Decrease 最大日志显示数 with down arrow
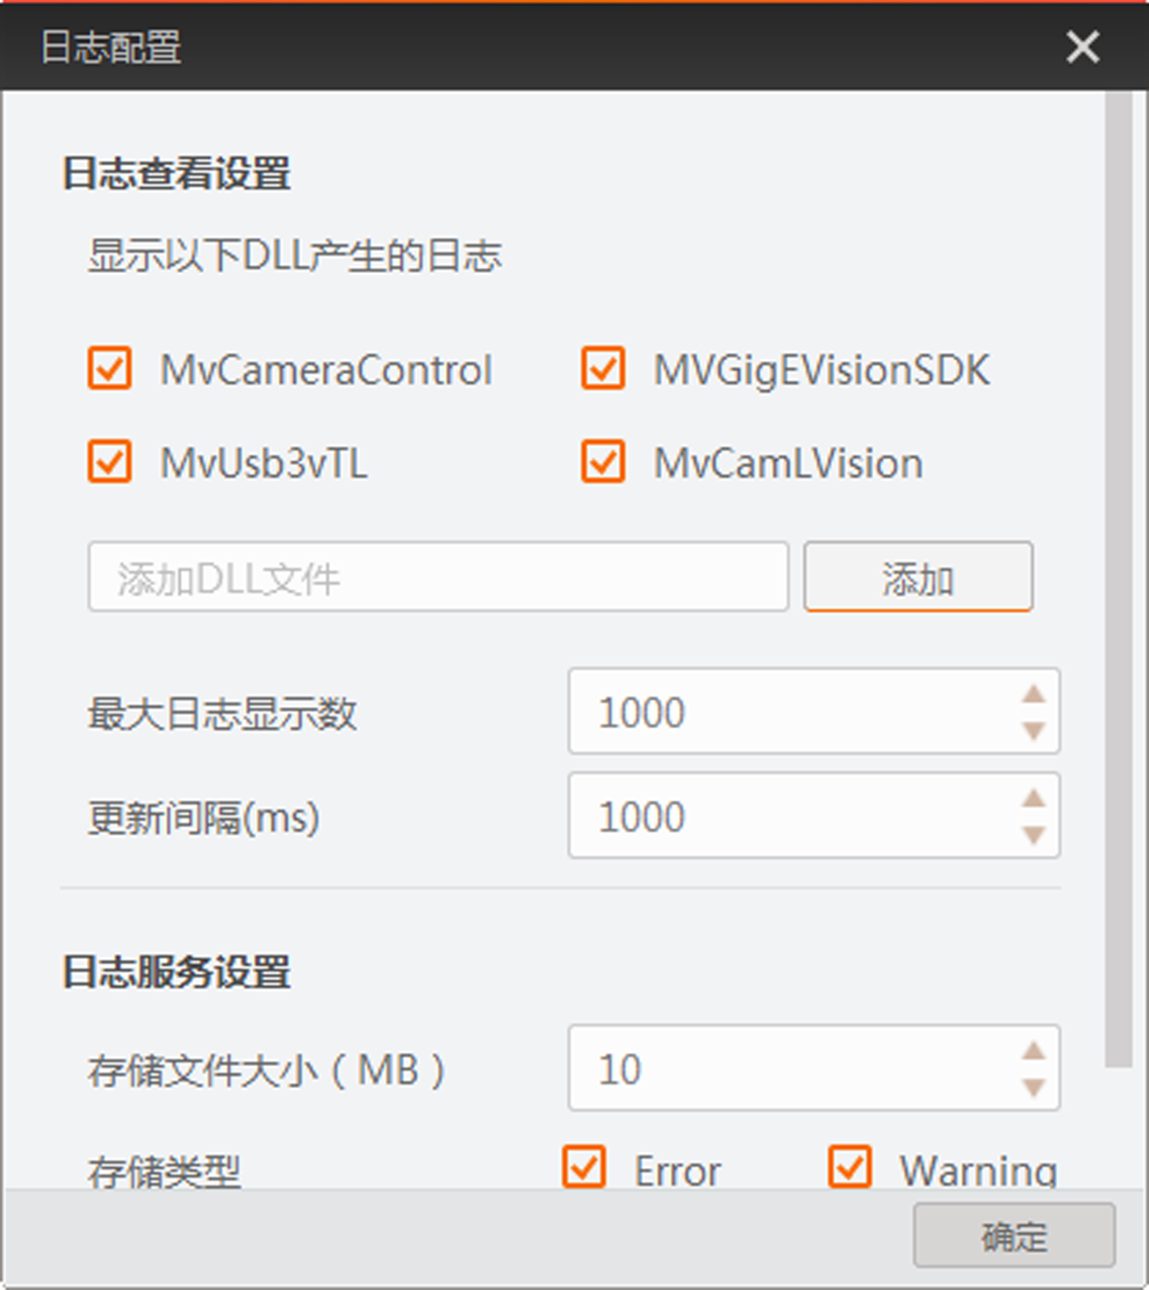The image size is (1149, 1290). [x=1034, y=731]
